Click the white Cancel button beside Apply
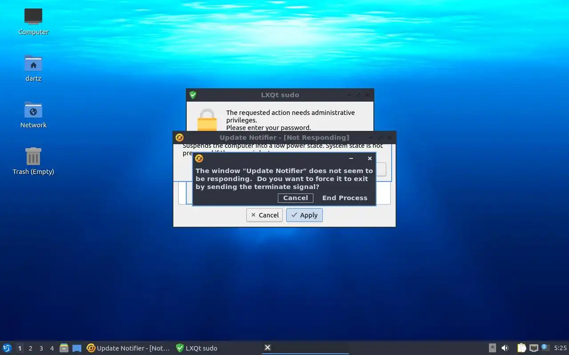The height and width of the screenshot is (355, 569). [264, 215]
